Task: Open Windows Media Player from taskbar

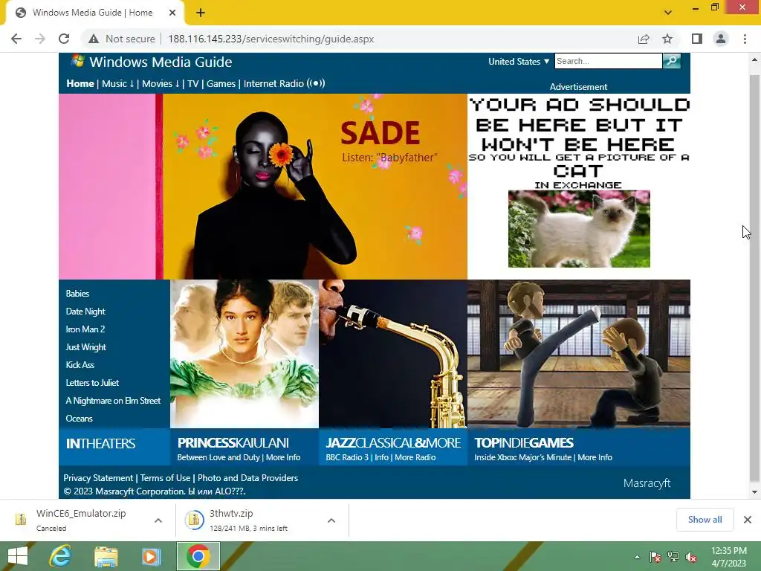Action: [151, 556]
